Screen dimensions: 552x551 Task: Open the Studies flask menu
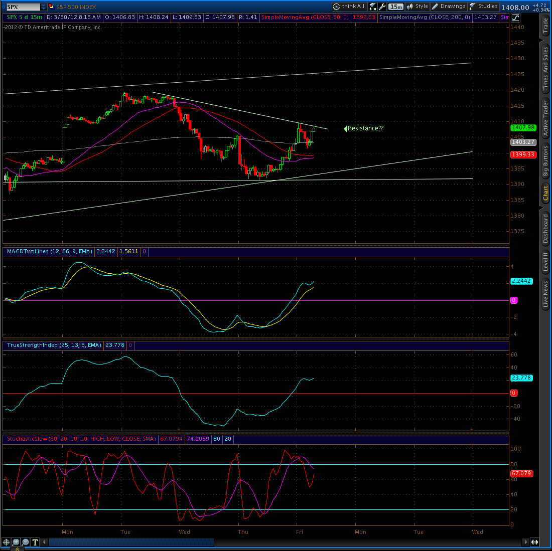tap(484, 7)
